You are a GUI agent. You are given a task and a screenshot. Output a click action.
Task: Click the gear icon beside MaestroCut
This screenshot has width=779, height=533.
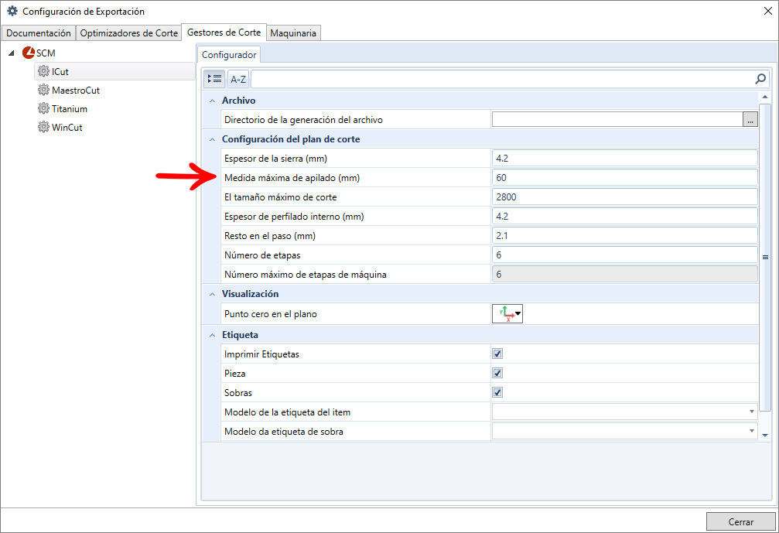44,90
